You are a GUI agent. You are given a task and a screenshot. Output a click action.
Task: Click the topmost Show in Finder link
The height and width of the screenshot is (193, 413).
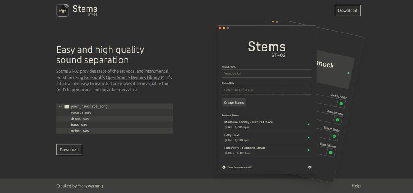pyautogui.click(x=338, y=96)
